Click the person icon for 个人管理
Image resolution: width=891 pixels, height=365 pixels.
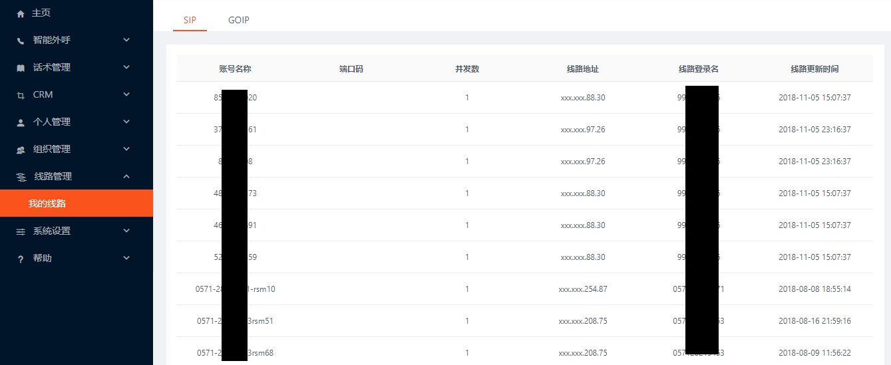tap(21, 122)
